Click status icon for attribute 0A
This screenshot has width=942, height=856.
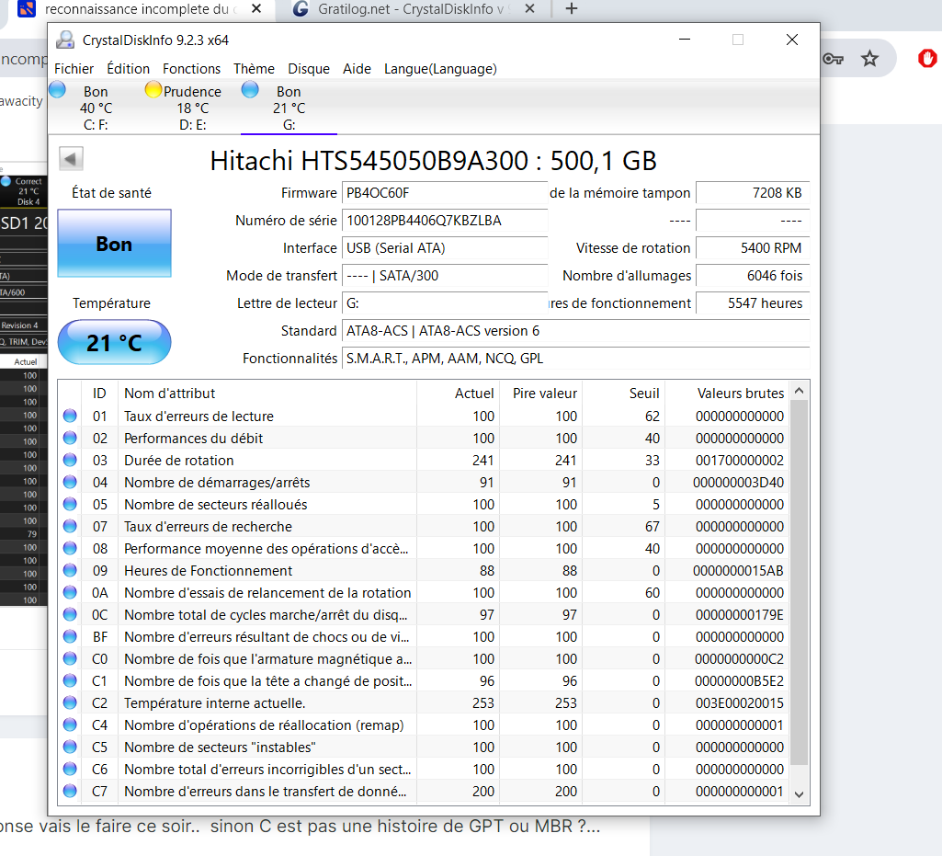(70, 592)
